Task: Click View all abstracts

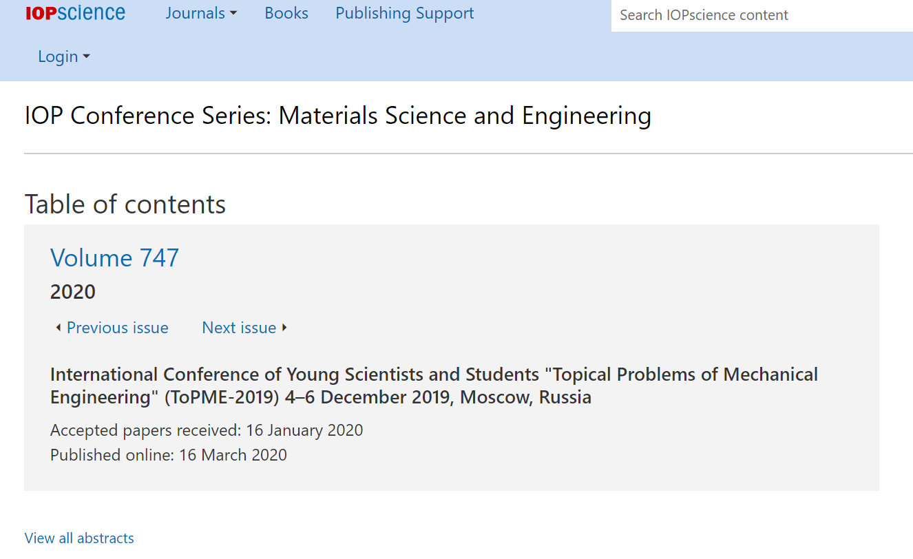Action: [x=79, y=538]
